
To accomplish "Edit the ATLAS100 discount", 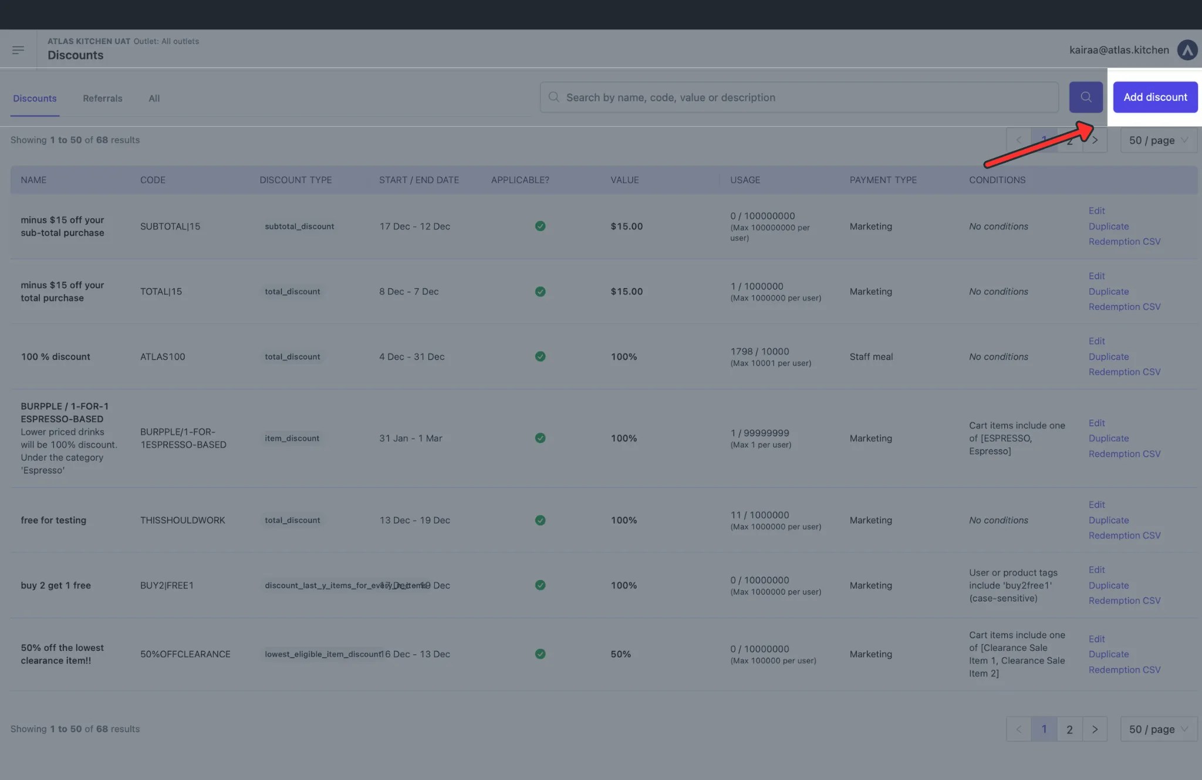I will pyautogui.click(x=1096, y=341).
